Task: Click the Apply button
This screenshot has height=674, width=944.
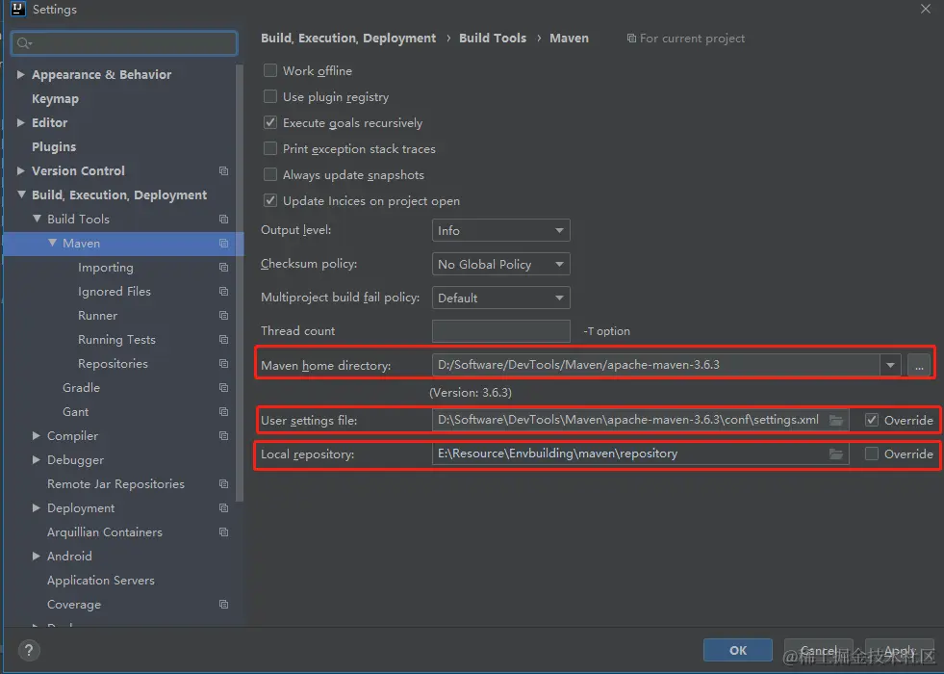Action: point(900,651)
